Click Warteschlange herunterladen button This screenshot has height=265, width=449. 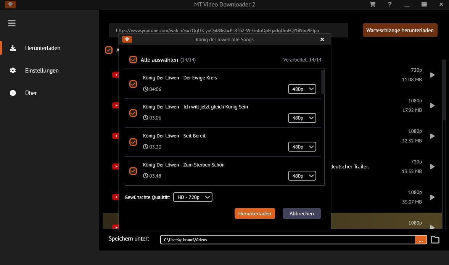tap(400, 30)
